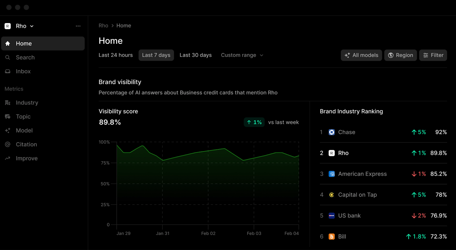Click the Inbox tray icon
The image size is (456, 250).
(x=8, y=71)
